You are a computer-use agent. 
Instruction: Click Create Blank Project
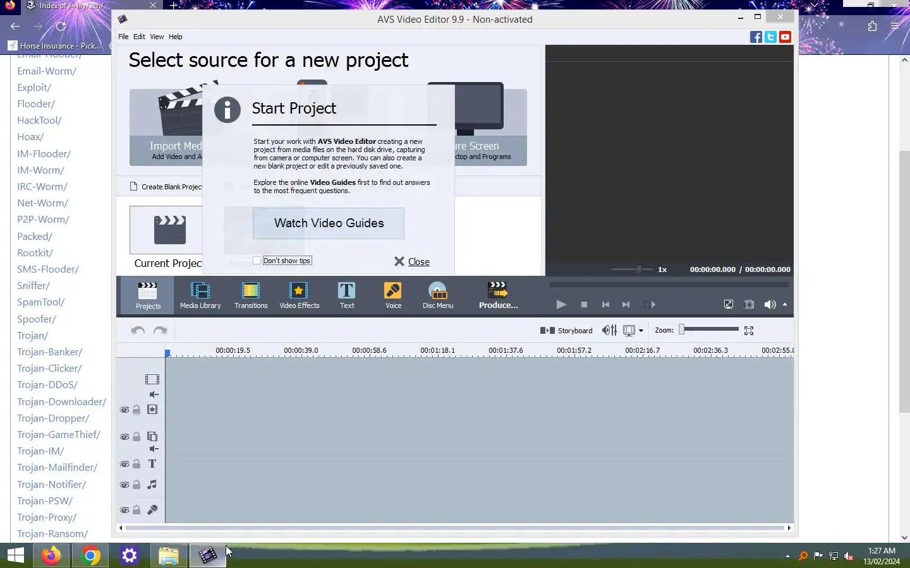pyautogui.click(x=166, y=187)
